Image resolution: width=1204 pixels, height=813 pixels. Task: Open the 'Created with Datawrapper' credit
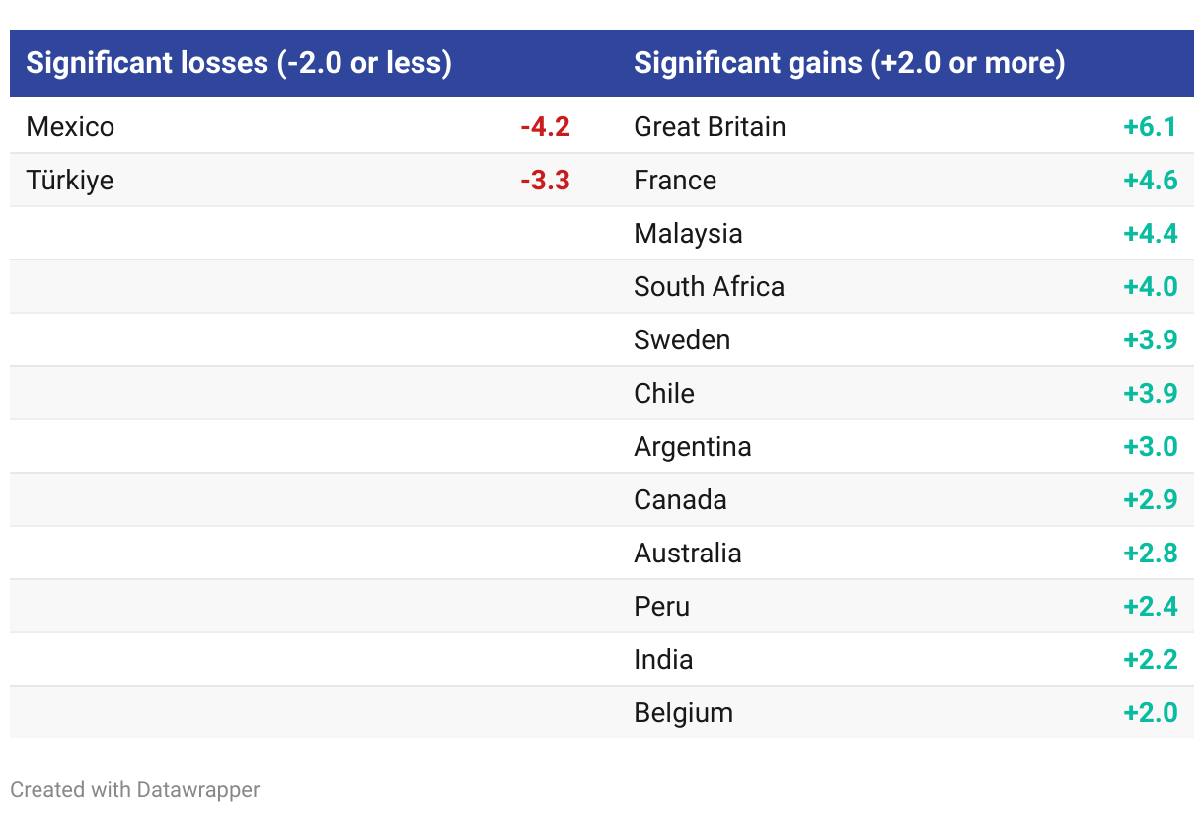point(135,790)
